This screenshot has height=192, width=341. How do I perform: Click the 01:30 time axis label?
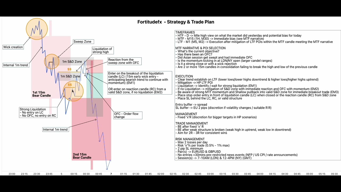(136, 174)
